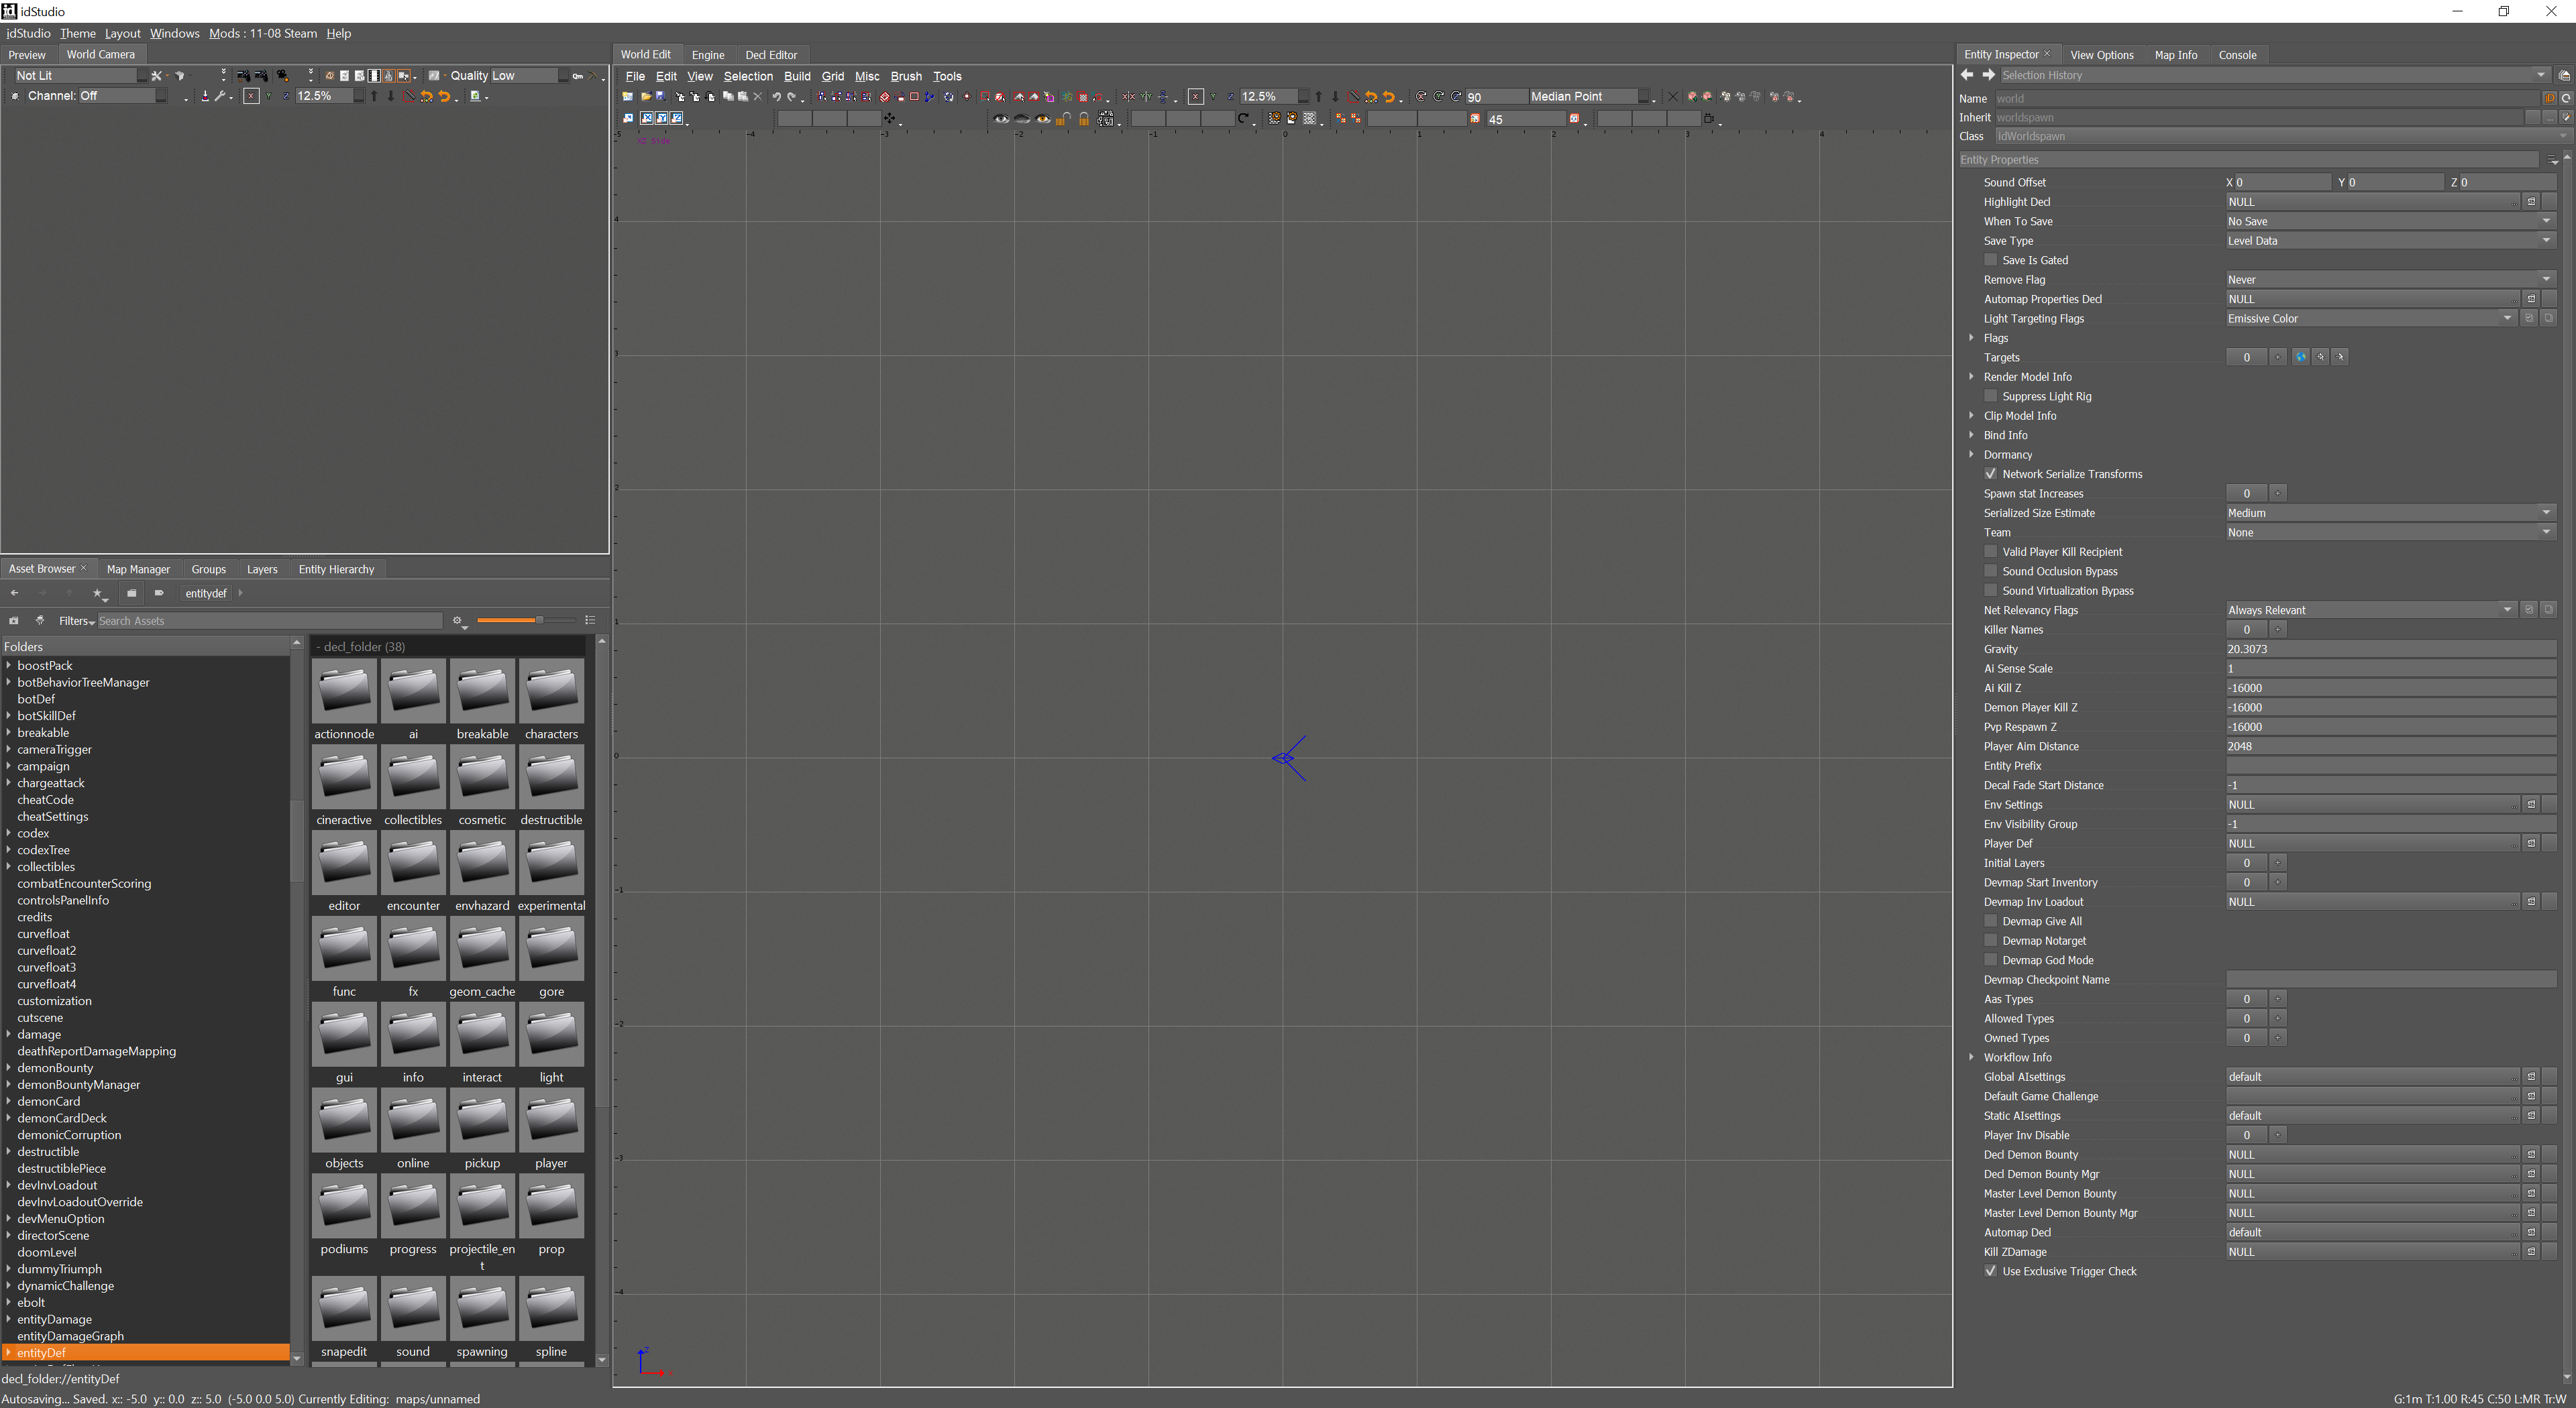Viewport: 2576px width, 1408px height.
Task: Redo action in World Edit toolbar
Action: click(792, 97)
